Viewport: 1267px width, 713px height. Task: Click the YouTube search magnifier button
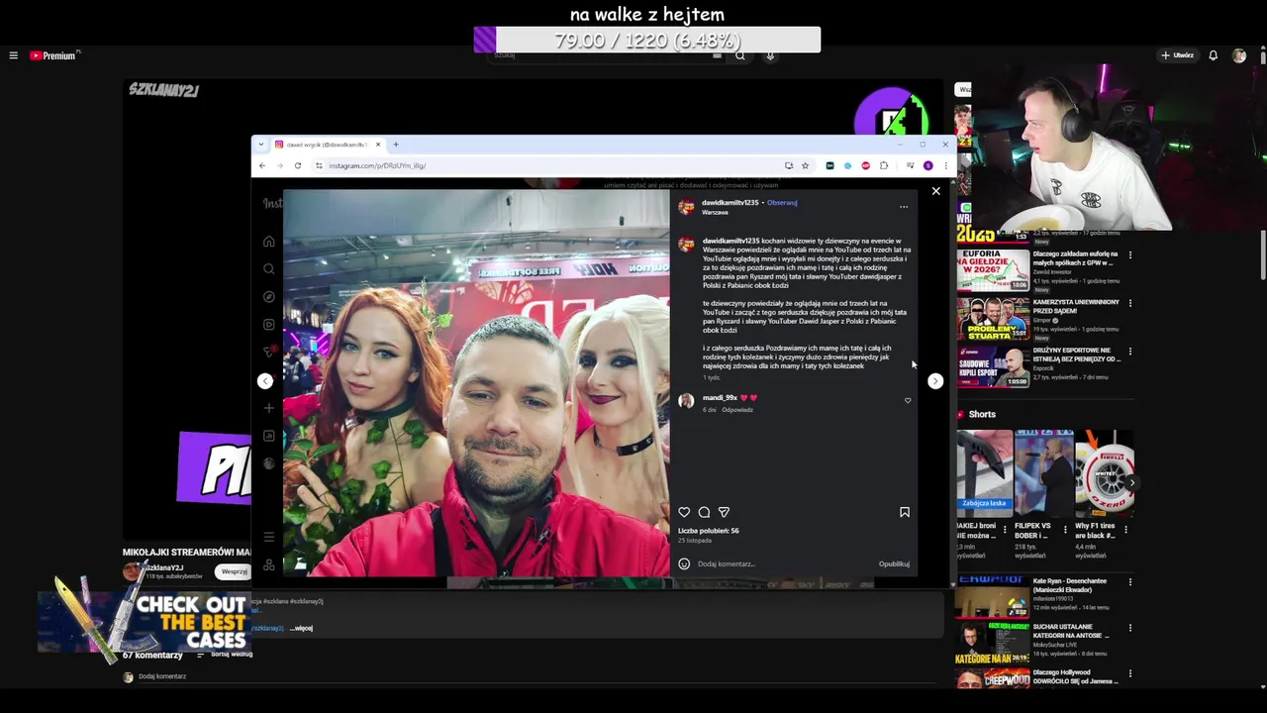[739, 55]
